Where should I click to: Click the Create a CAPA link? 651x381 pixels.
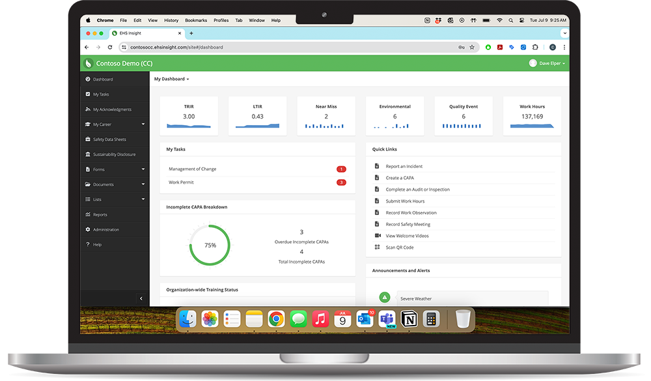[400, 178]
